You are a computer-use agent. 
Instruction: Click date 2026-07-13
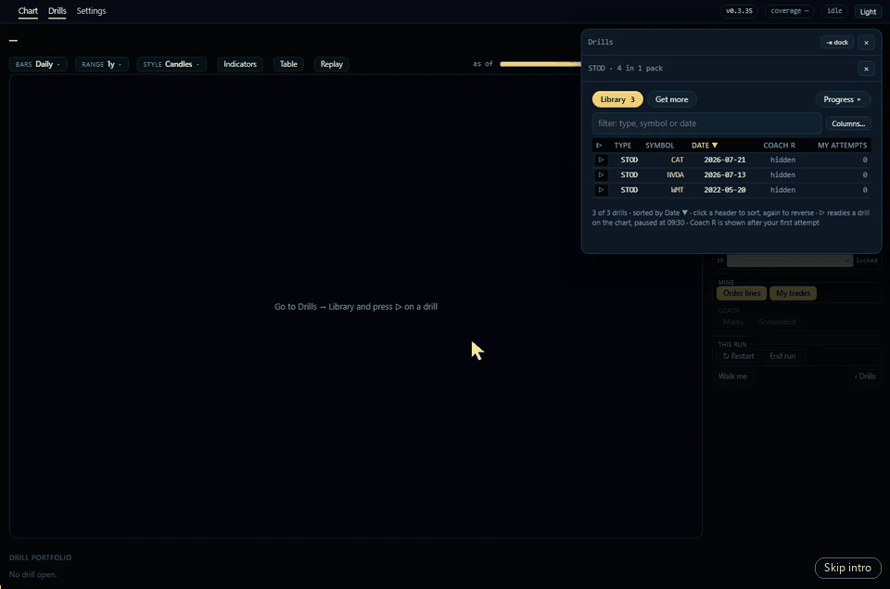[725, 175]
